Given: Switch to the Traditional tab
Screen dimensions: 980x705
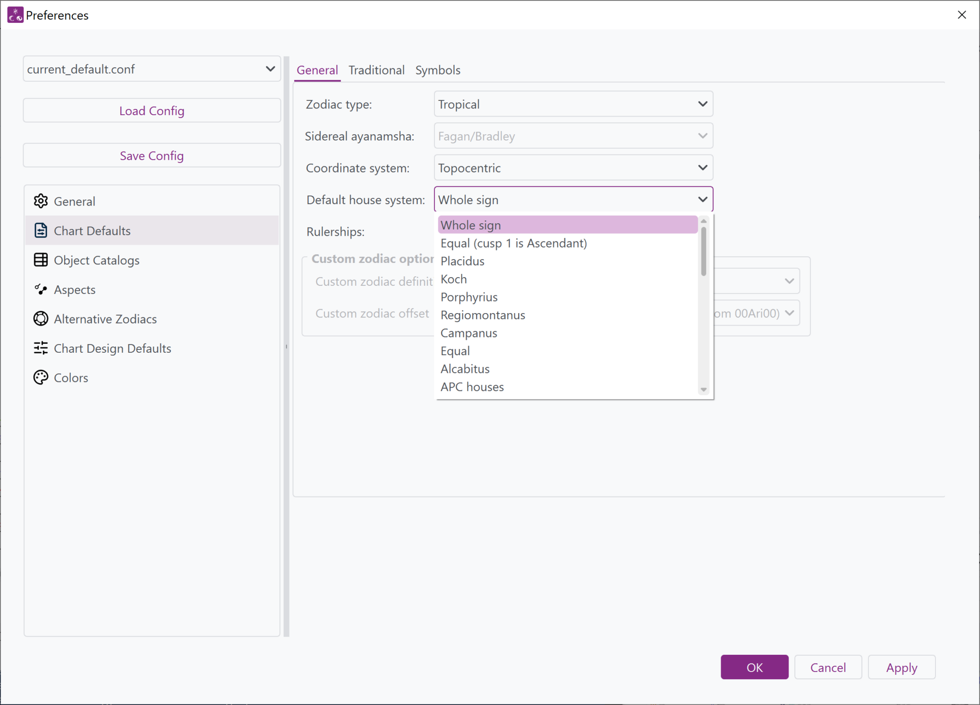Looking at the screenshot, I should click(376, 70).
